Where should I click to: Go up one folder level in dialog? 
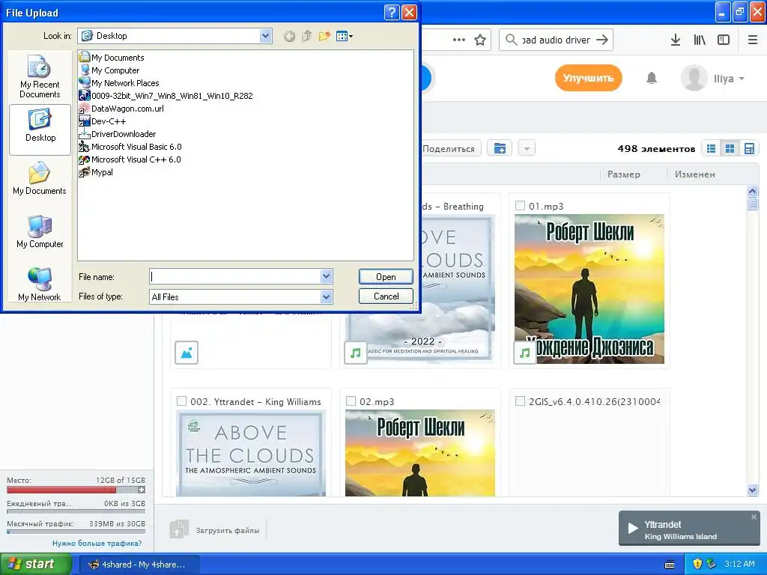click(x=306, y=36)
